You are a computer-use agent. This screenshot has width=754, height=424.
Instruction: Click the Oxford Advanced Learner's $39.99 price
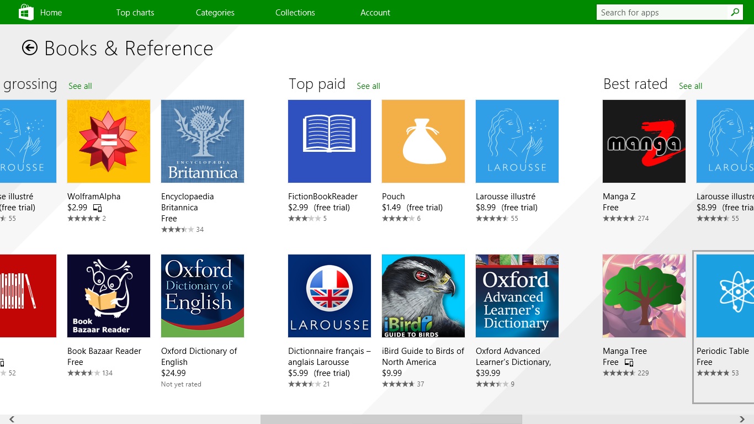coord(488,373)
